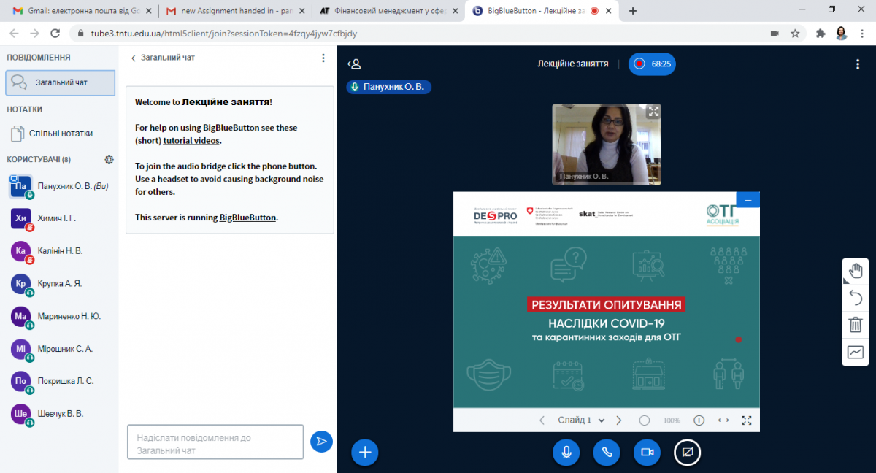Open Загальний чат in sidebar
876x473 pixels.
(x=61, y=82)
